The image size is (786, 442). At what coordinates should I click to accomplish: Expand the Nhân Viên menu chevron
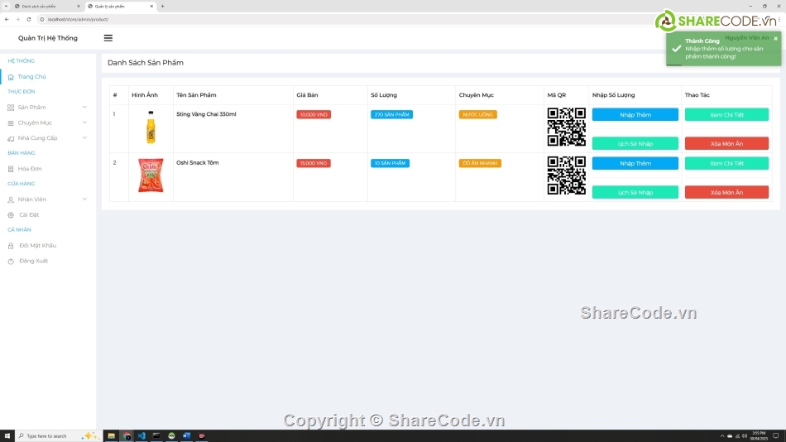click(84, 199)
